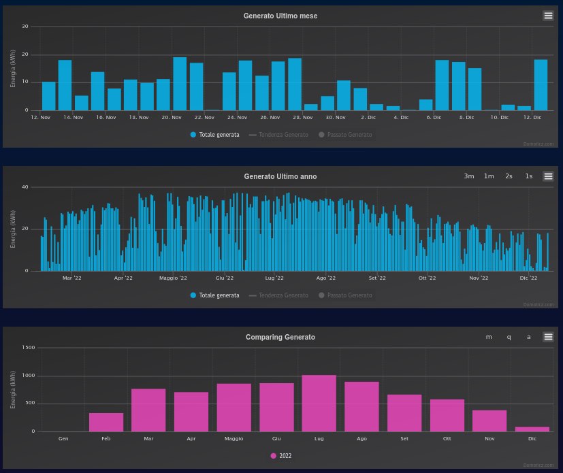This screenshot has width=563, height=473.
Task: Click the 12. Nov bar in Ultimo mese
Action: click(49, 96)
